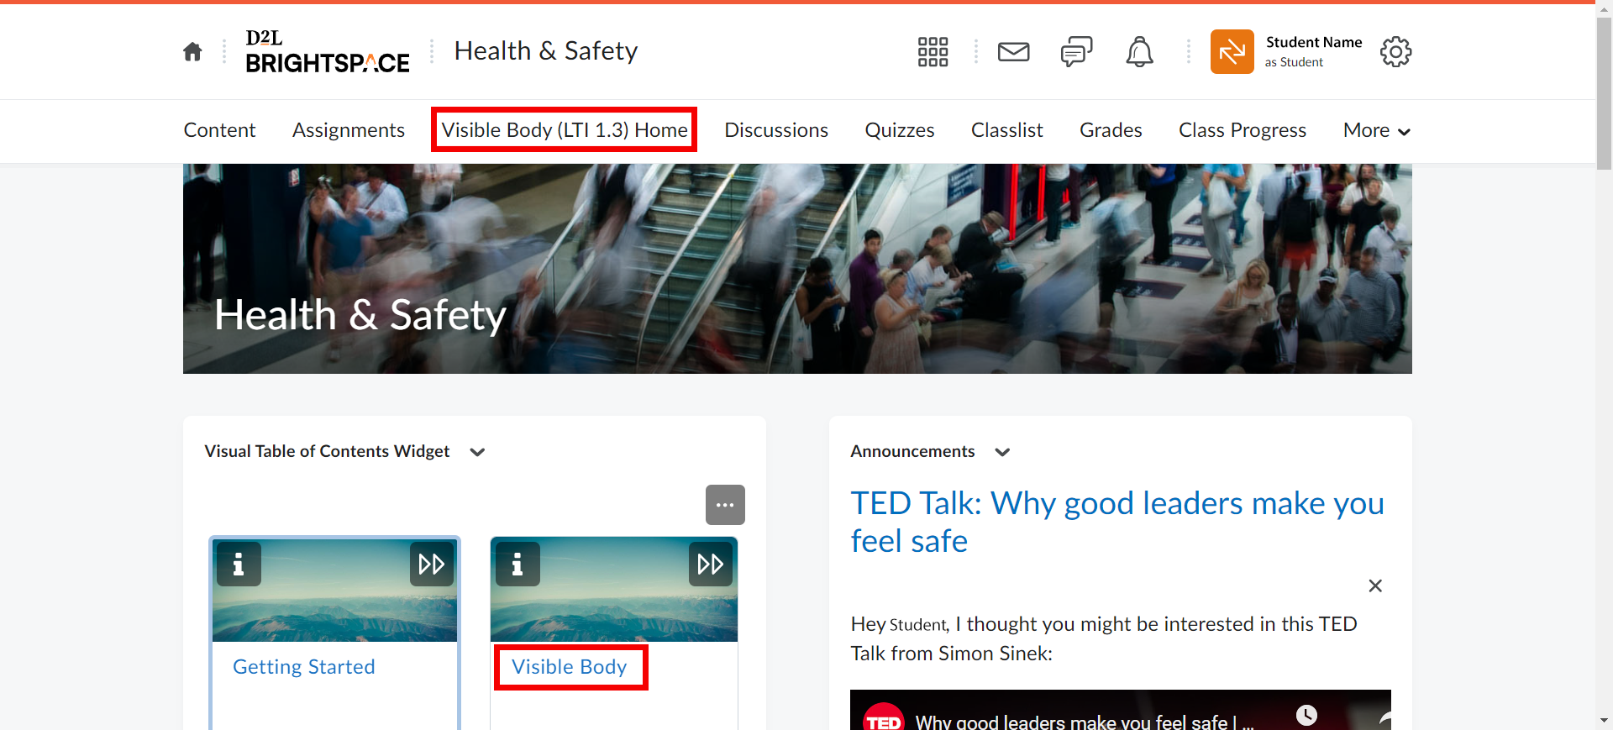Dismiss the announcement with the X button
The width and height of the screenshot is (1613, 730).
click(x=1375, y=586)
